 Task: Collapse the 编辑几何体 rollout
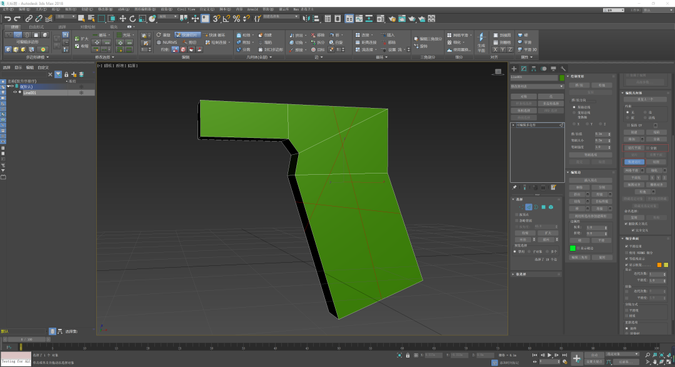(x=622, y=93)
